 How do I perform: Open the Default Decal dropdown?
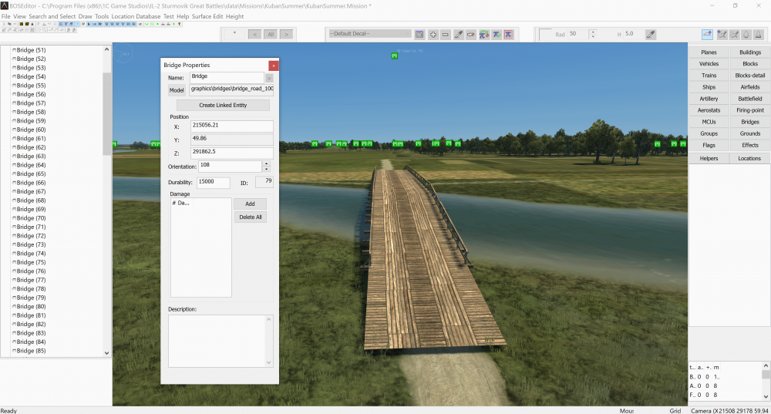tap(369, 34)
